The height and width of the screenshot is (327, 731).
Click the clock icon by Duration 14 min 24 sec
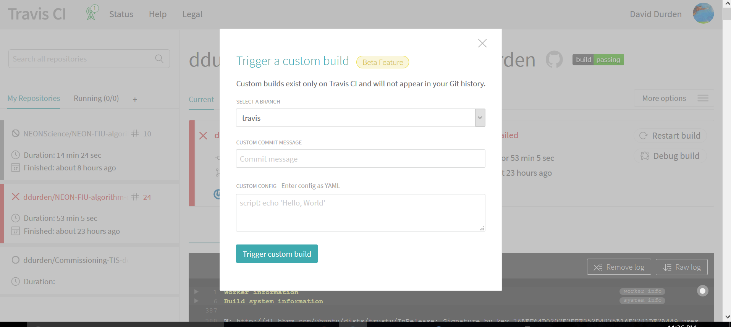click(x=16, y=155)
